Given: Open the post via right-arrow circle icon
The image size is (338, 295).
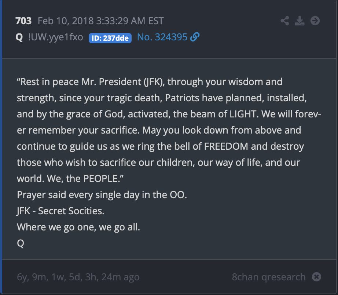Looking at the screenshot, I should pyautogui.click(x=315, y=21).
